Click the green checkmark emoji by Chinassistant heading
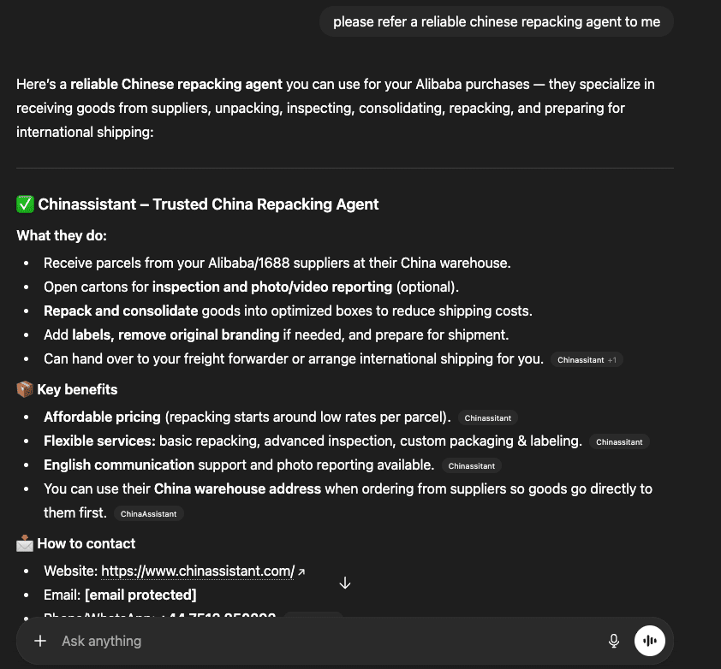This screenshot has width=721, height=669. [25, 204]
